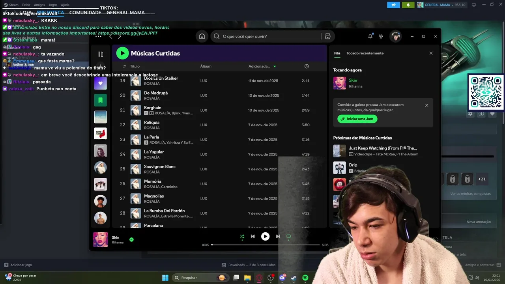This screenshot has height=284, width=505.
Task: Open Opera GX from the taskbar
Action: tap(259, 278)
